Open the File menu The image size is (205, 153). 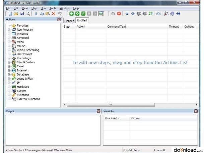pos(8,8)
